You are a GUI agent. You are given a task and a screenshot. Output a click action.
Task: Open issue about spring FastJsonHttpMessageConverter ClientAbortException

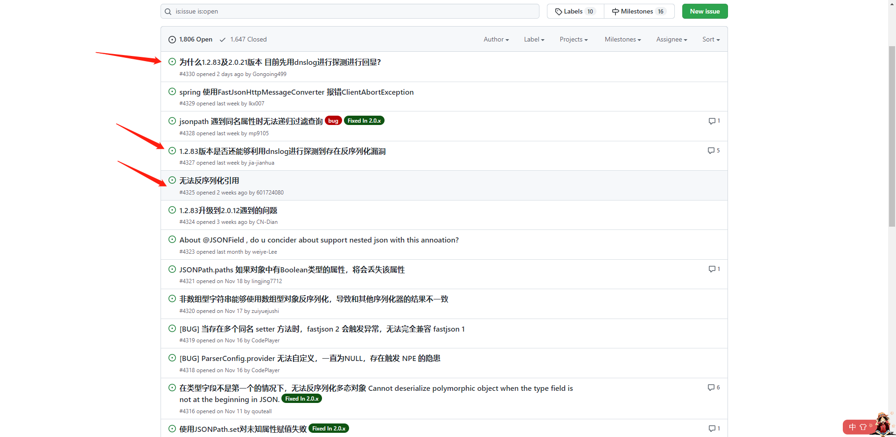[x=296, y=92]
